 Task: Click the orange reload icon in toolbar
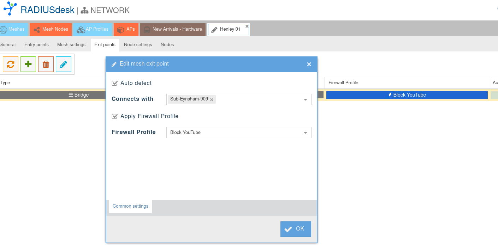[11, 64]
